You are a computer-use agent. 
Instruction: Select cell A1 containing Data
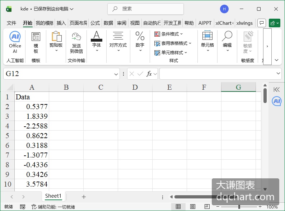coord(32,97)
